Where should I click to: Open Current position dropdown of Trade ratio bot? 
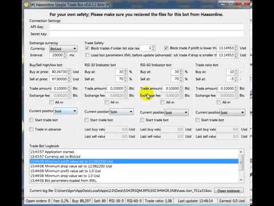pyautogui.click(x=232, y=113)
